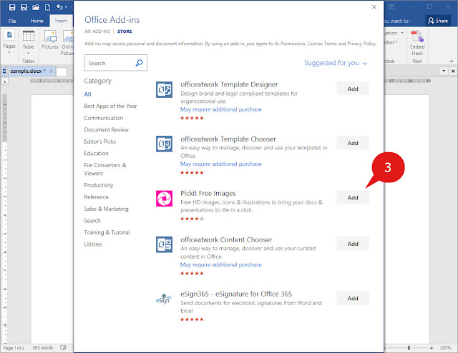The height and width of the screenshot is (353, 458).
Task: Click the Save icon in quick access toolbar
Action: click(x=12, y=7)
